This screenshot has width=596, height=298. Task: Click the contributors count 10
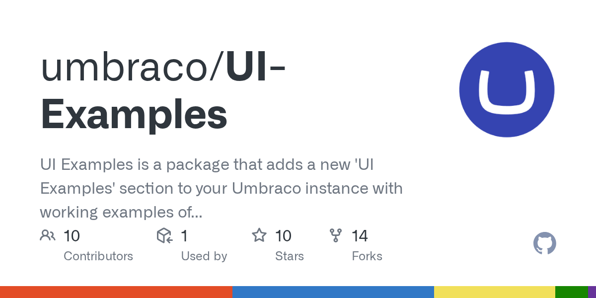(x=72, y=235)
